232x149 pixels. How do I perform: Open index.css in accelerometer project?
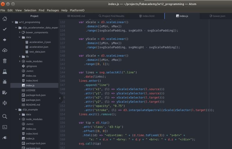[31, 76]
